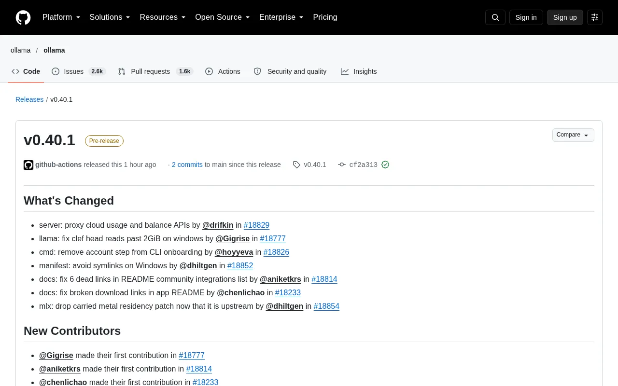Screen dimensions: 618x386
Task: Open the ollama repository name link
Action: coord(54,50)
